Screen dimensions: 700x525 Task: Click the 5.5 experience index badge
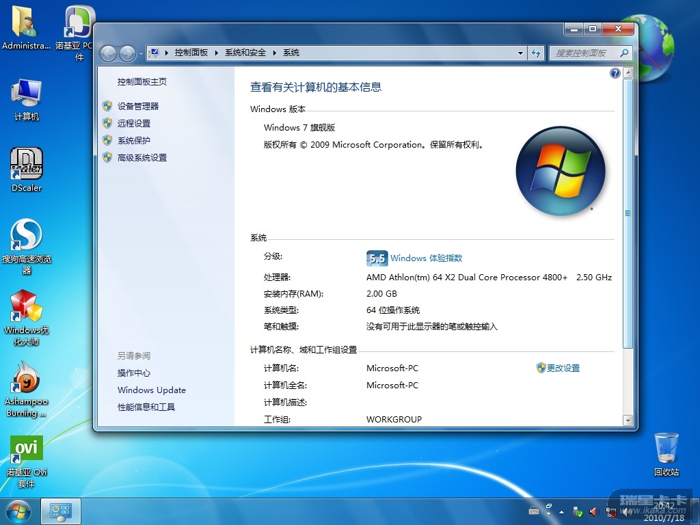click(x=377, y=258)
